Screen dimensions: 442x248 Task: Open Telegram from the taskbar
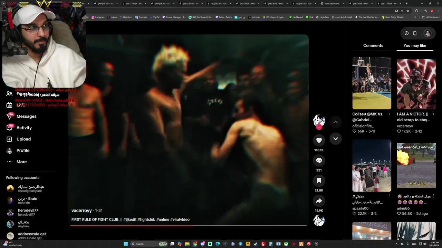pyautogui.click(x=240, y=244)
